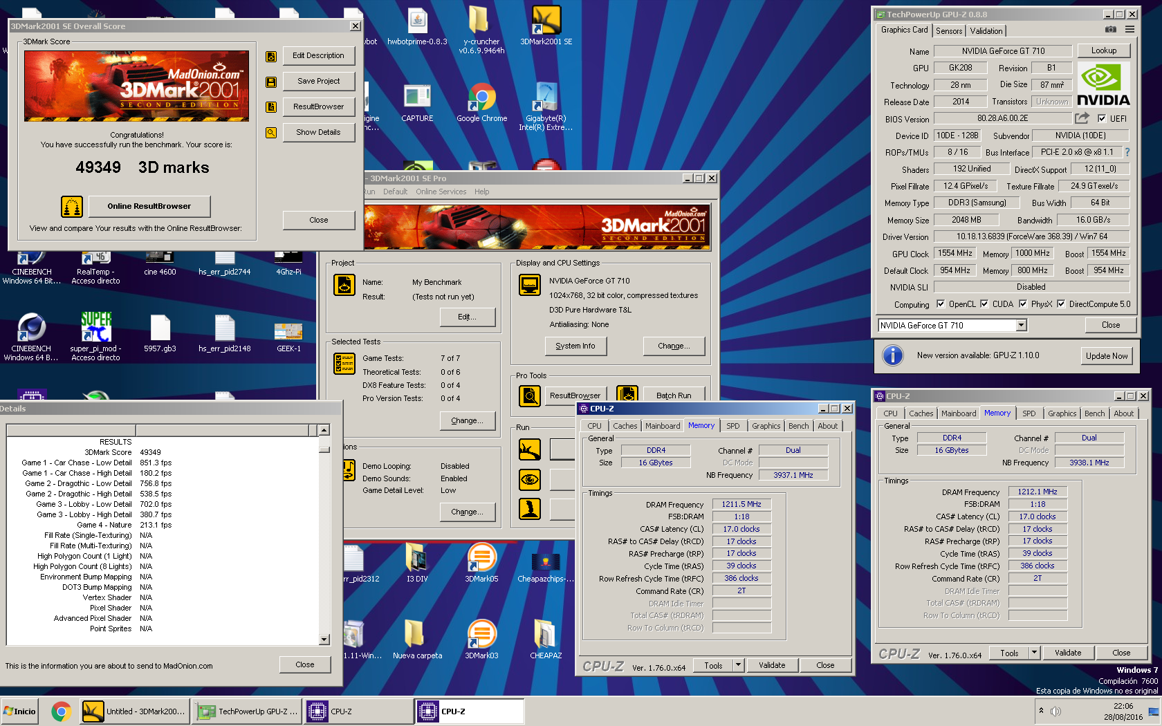The height and width of the screenshot is (726, 1162).
Task: Click the ResultBrowser icon in score window
Action: (x=271, y=107)
